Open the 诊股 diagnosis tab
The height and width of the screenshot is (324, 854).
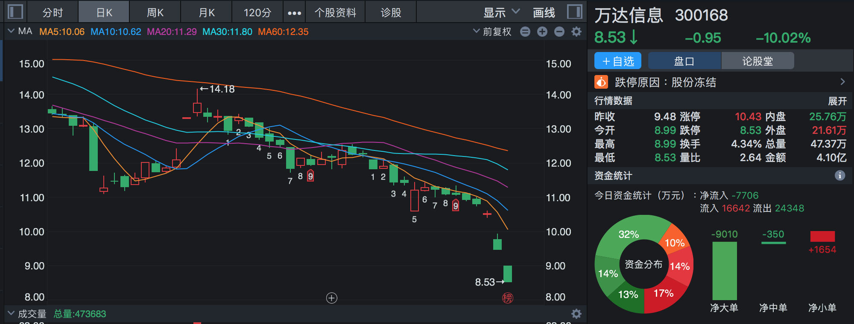pyautogui.click(x=391, y=12)
